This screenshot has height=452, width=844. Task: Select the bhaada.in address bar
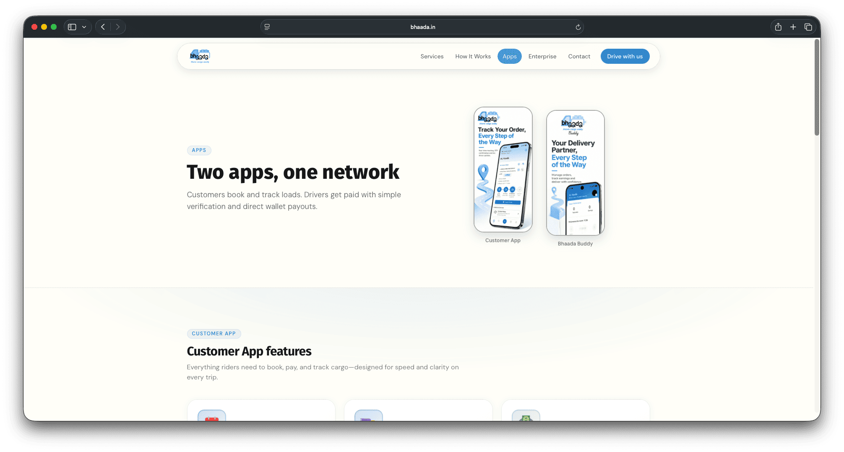pos(422,27)
